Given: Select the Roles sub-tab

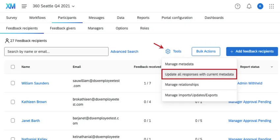Looking at the screenshot, I should tap(145, 28).
